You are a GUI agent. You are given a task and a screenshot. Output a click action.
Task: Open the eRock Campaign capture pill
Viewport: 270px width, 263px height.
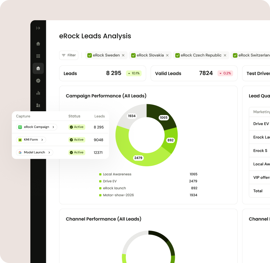pyautogui.click(x=37, y=127)
